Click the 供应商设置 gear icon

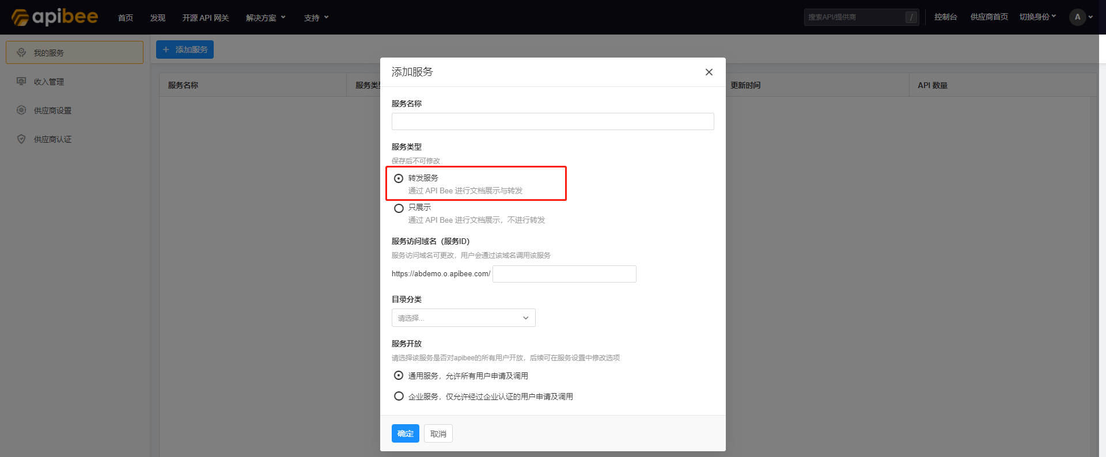[x=21, y=110]
